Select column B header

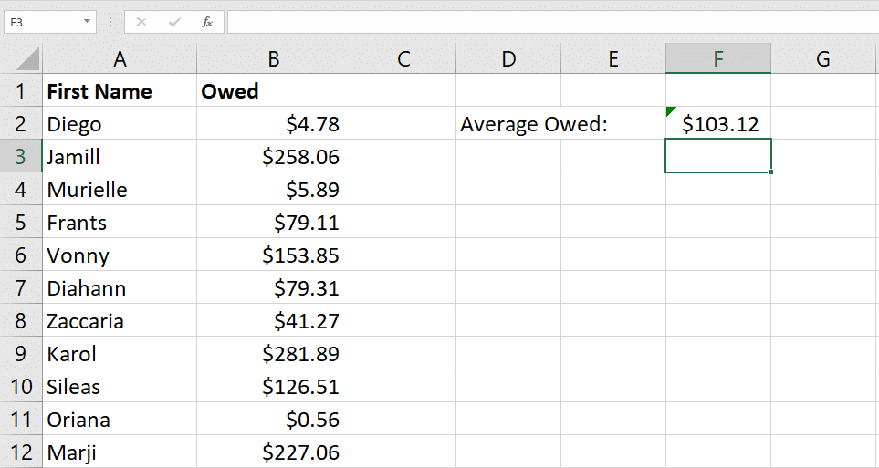pos(274,59)
